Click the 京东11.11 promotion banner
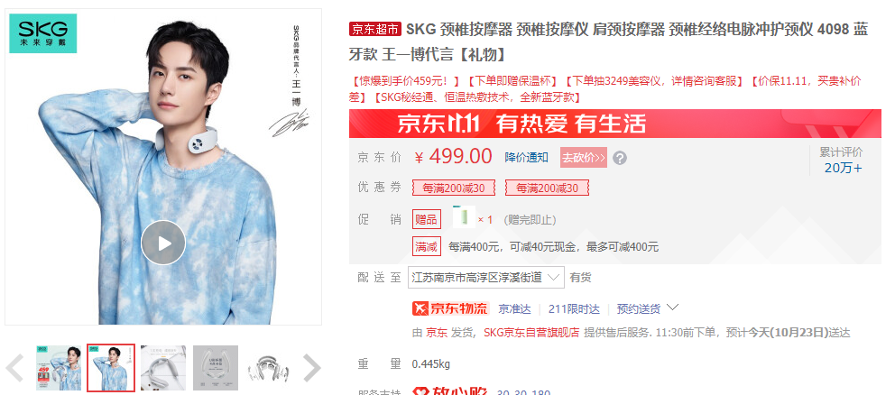Image resolution: width=895 pixels, height=395 pixels. coord(614,124)
